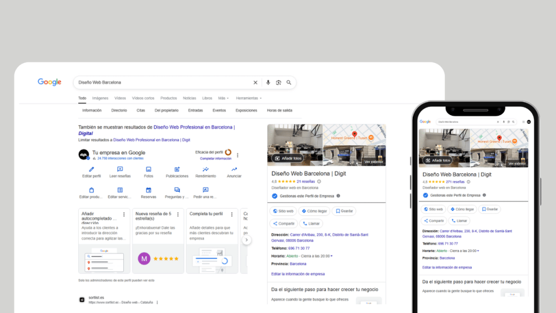Clear the search box with X icon
The height and width of the screenshot is (313, 556).
coord(255,83)
